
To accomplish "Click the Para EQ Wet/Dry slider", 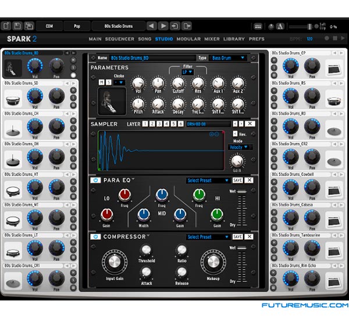I will click(x=241, y=208).
